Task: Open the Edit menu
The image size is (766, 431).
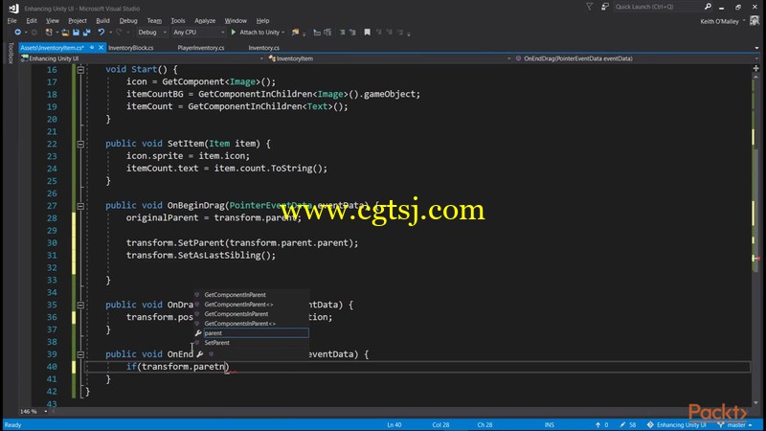Action: click(x=32, y=20)
